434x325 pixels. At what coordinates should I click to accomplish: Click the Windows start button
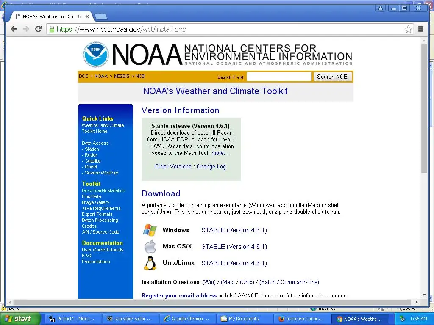(20, 319)
